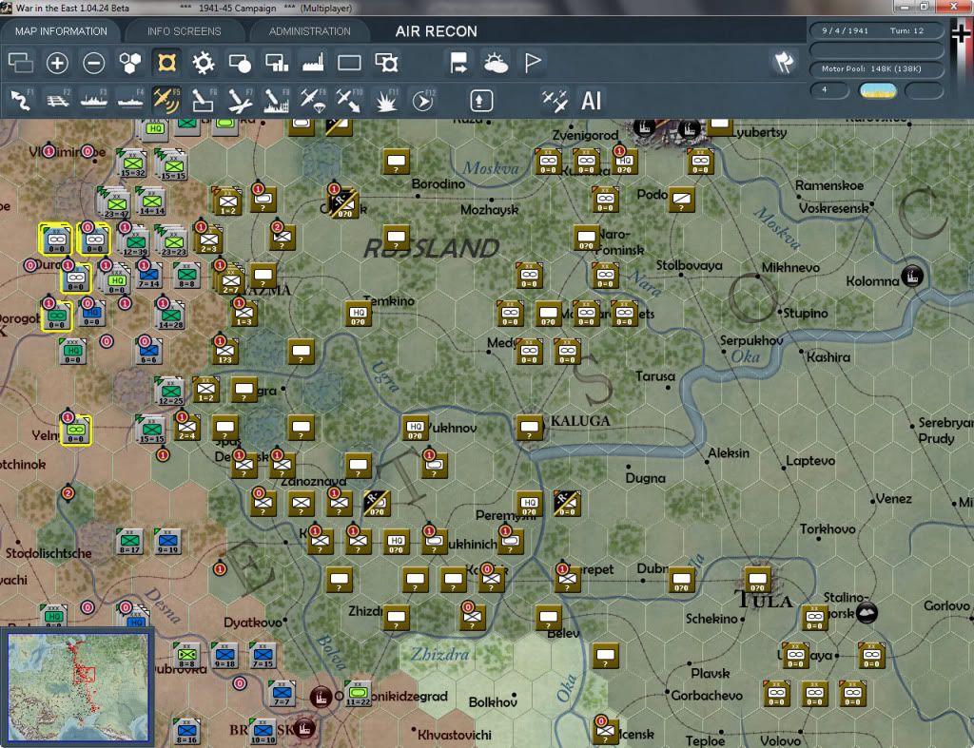974x748 pixels.
Task: Click the Aleksin town label
Action: click(728, 453)
